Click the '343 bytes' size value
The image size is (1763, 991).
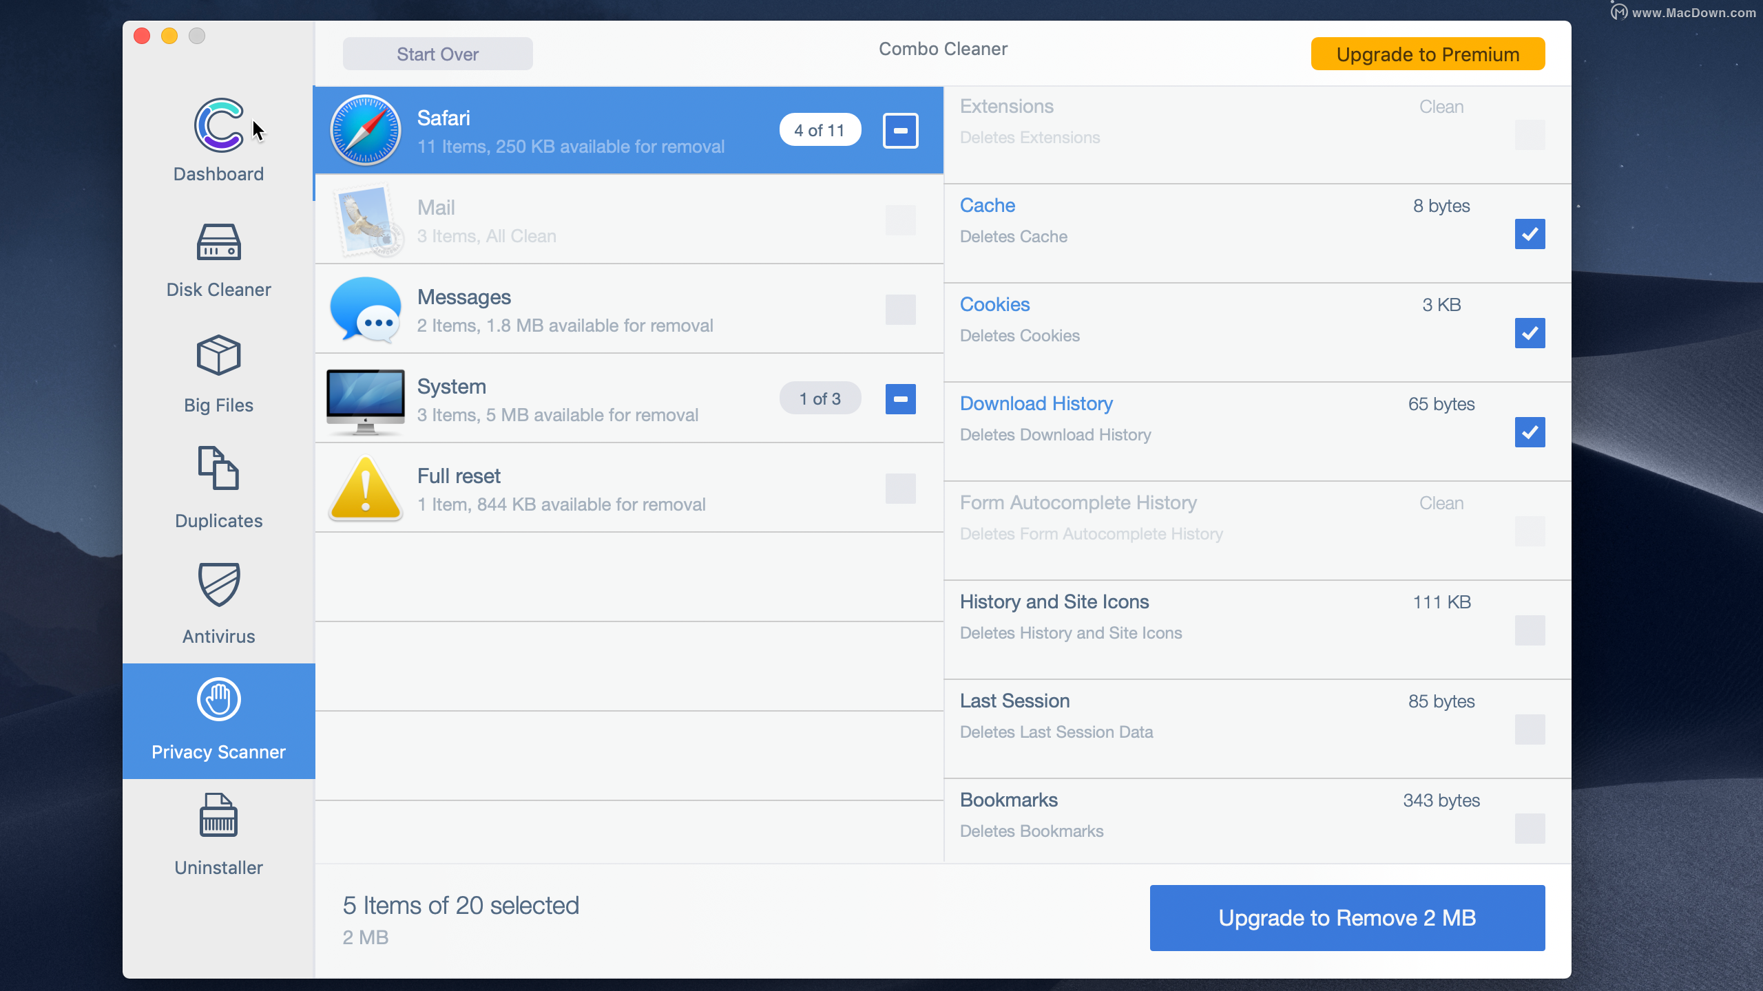1442,800
